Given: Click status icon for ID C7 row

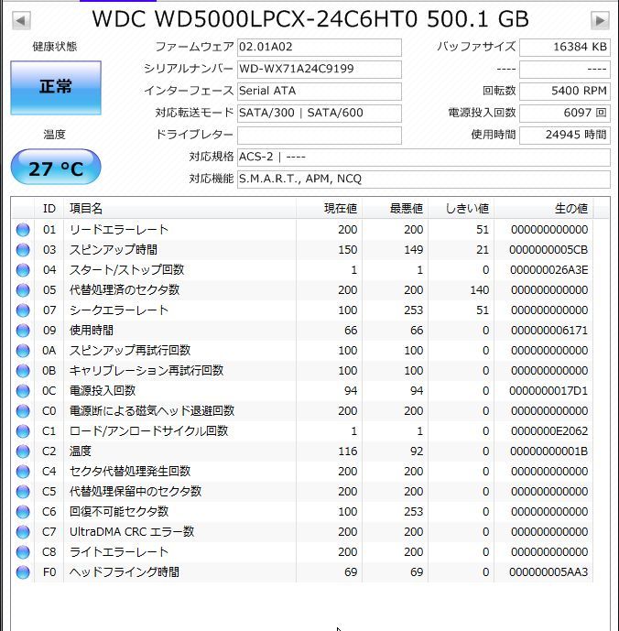Looking at the screenshot, I should tap(23, 531).
